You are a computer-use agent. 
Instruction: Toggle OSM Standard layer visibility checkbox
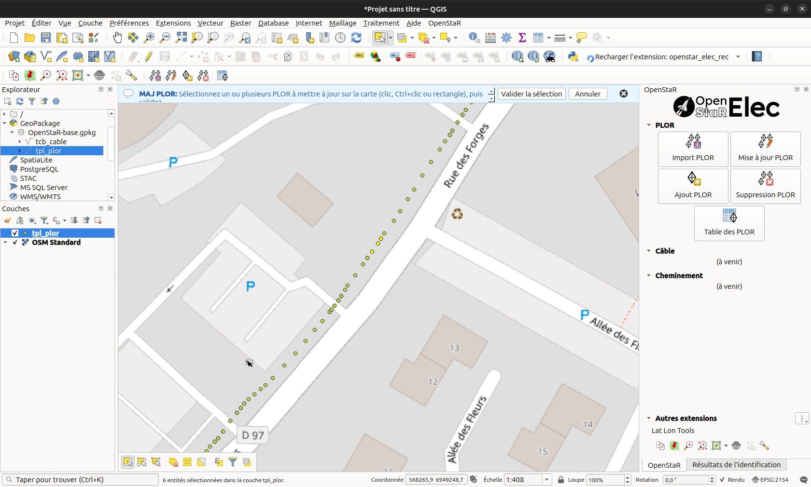click(x=15, y=242)
